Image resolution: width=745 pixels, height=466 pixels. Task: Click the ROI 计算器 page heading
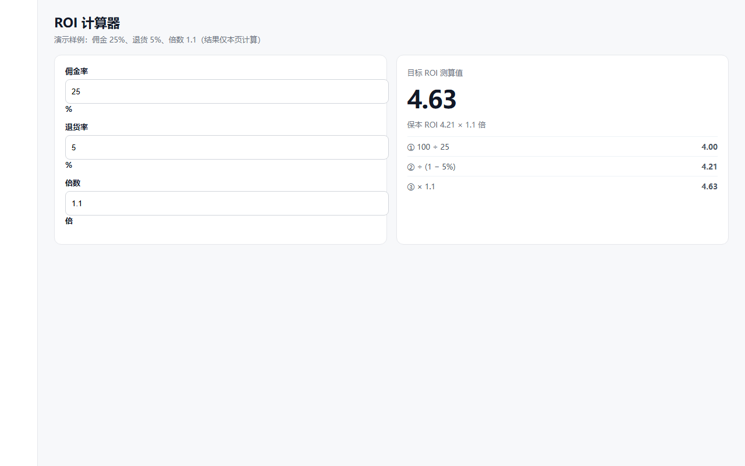[x=87, y=23]
